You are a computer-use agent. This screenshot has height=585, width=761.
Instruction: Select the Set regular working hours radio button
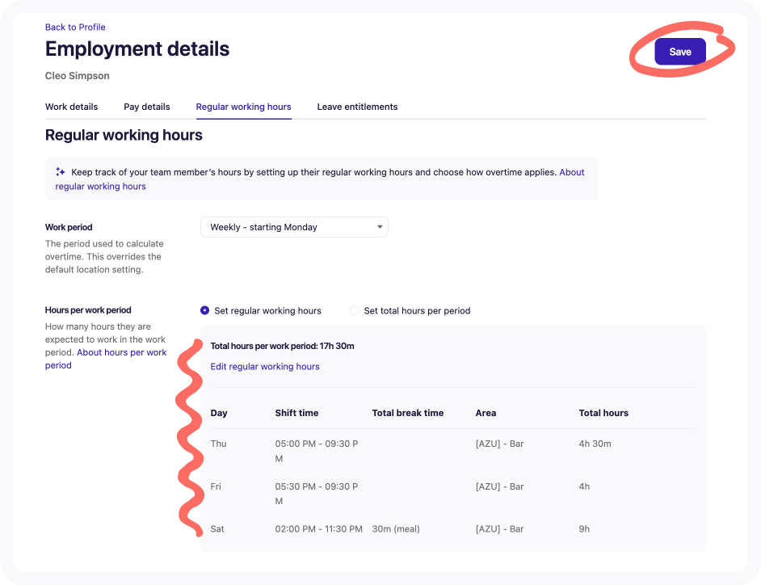pyautogui.click(x=205, y=310)
